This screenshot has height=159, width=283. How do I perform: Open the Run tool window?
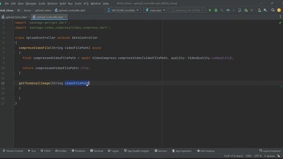click(x=32, y=151)
